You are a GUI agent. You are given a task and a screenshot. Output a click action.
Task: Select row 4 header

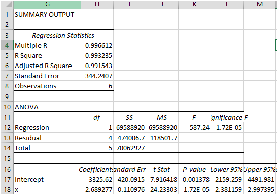7,45
